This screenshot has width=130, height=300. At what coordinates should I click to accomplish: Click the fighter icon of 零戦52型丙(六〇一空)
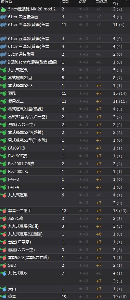tap(3, 117)
